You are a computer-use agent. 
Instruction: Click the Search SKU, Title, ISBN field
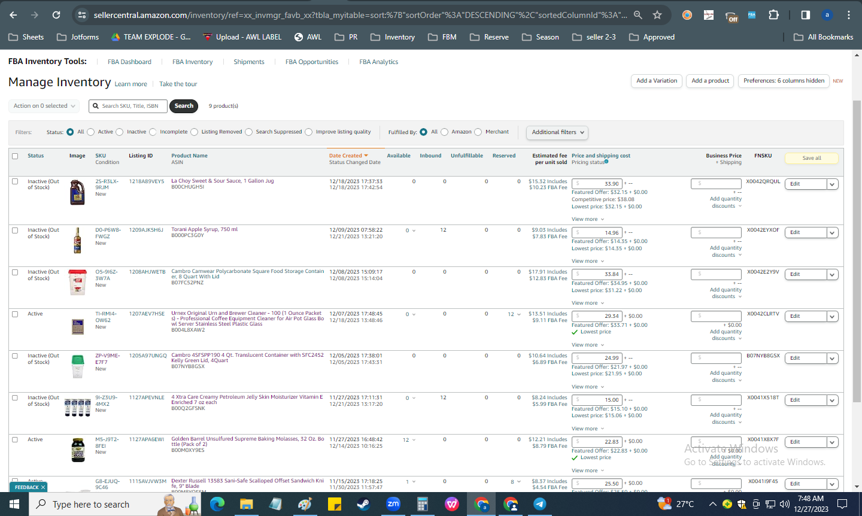tap(128, 106)
